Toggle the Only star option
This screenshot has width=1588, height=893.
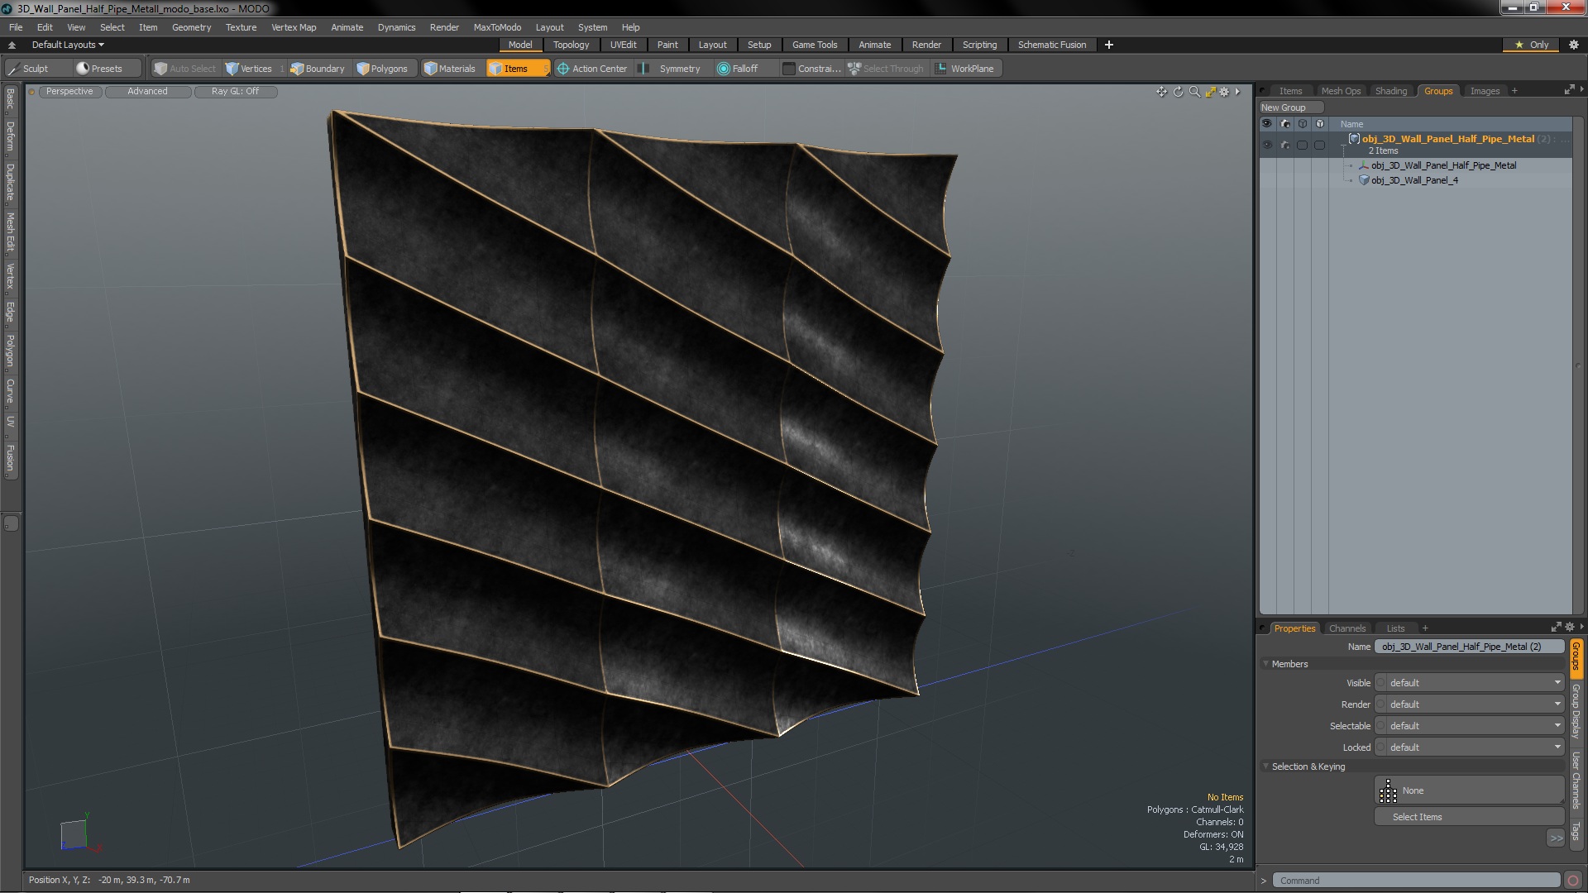[x=1533, y=45]
